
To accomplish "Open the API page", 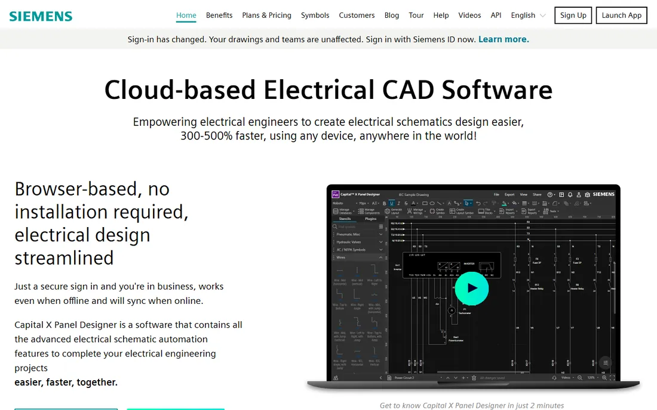I will coord(496,15).
